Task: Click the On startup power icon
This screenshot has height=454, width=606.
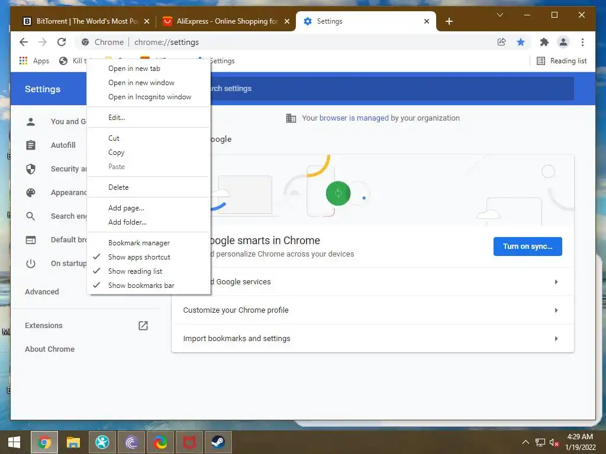Action: [x=31, y=264]
